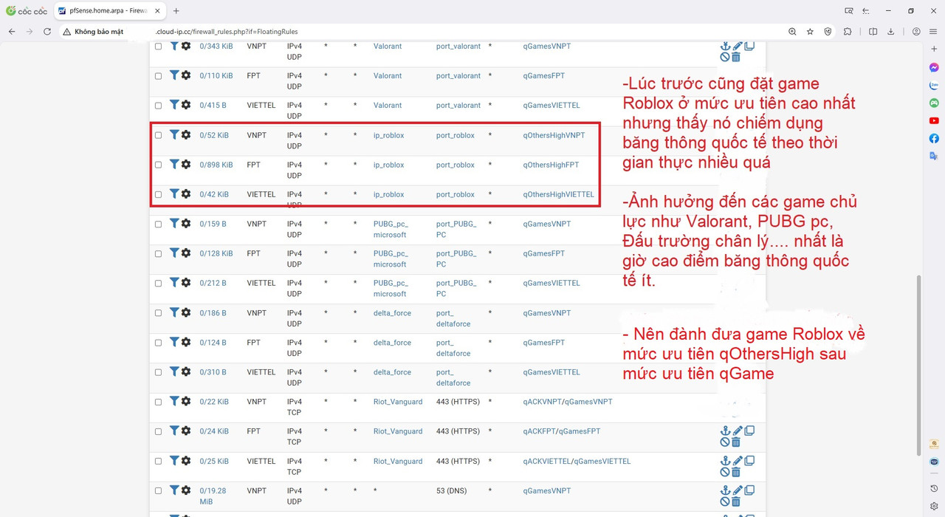Reload the current page
945x517 pixels.
coord(47,32)
